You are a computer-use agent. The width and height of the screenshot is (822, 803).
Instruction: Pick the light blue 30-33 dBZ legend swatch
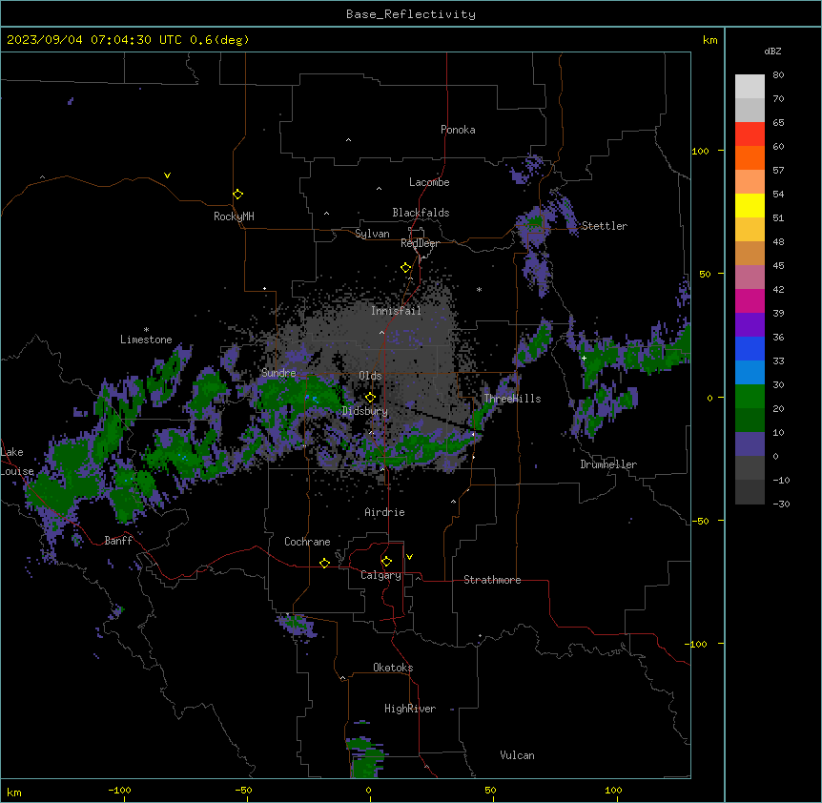tap(750, 373)
